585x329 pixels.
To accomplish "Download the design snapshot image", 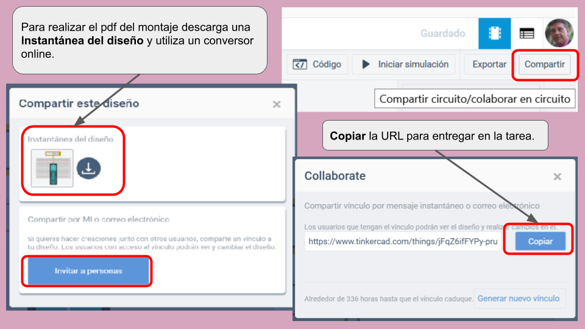I will 88,168.
